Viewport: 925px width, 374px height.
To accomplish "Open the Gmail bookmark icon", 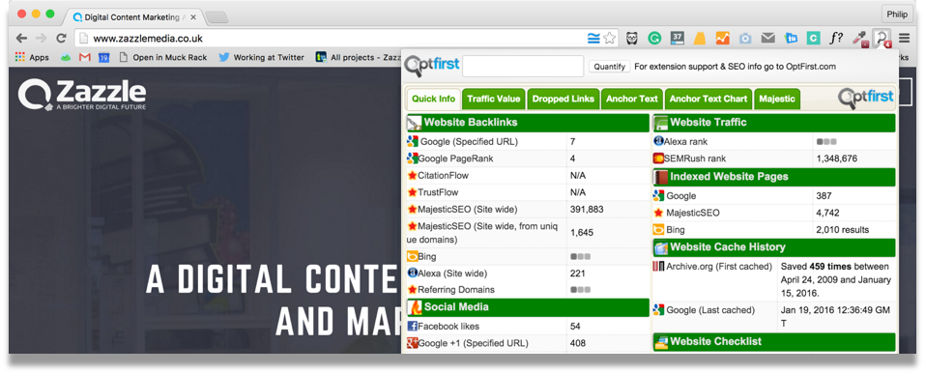I will point(84,57).
